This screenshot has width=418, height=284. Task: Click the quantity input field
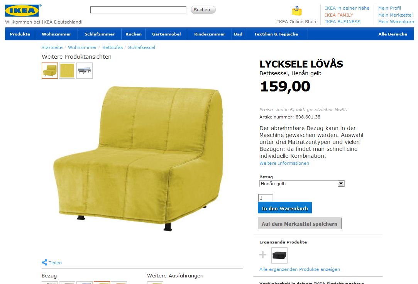coord(266,198)
